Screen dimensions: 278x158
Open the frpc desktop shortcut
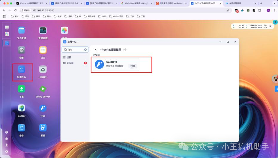pos(43,108)
